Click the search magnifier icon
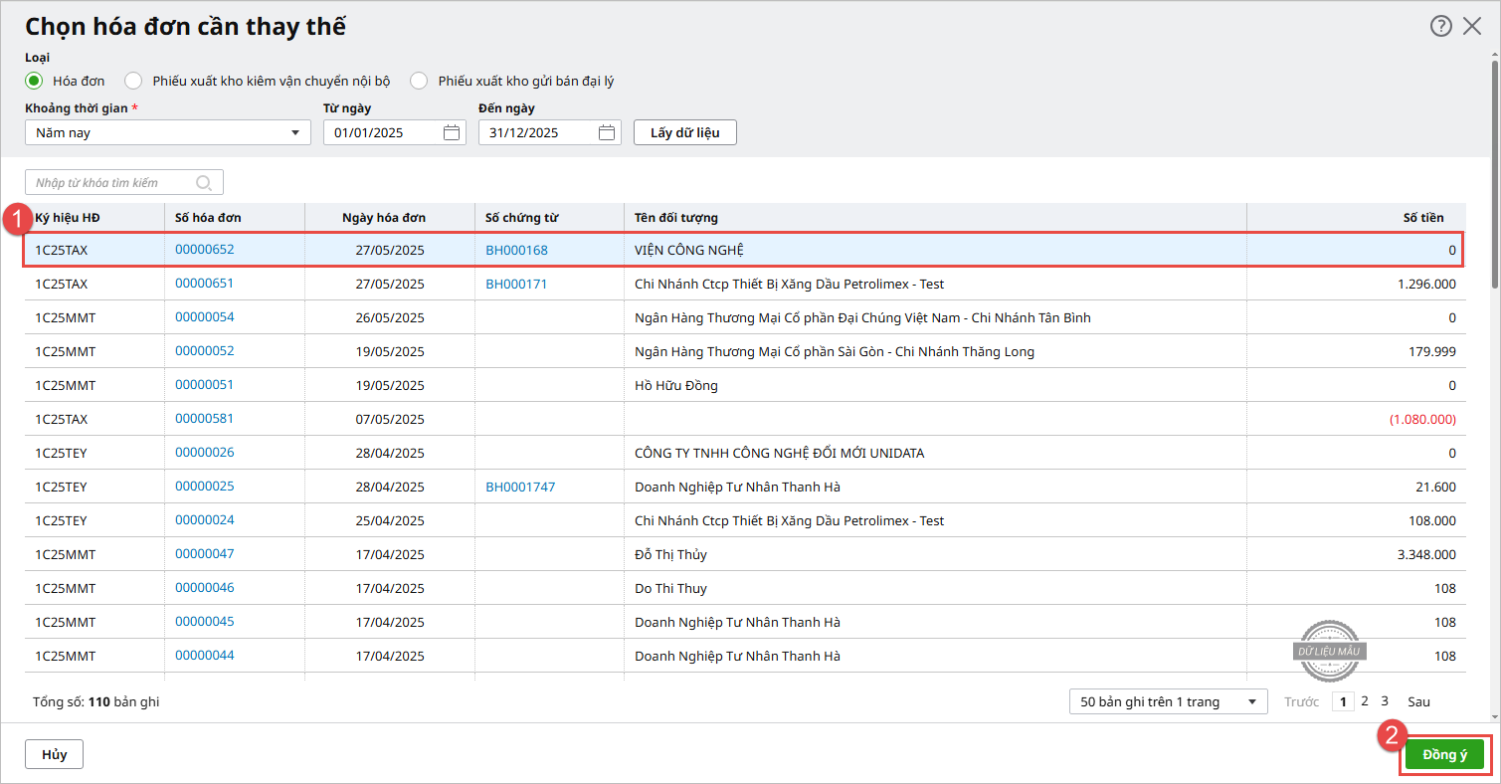 (x=204, y=182)
